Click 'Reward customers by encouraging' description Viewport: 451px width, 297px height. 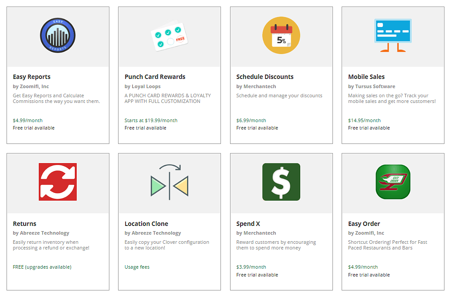pos(276,245)
